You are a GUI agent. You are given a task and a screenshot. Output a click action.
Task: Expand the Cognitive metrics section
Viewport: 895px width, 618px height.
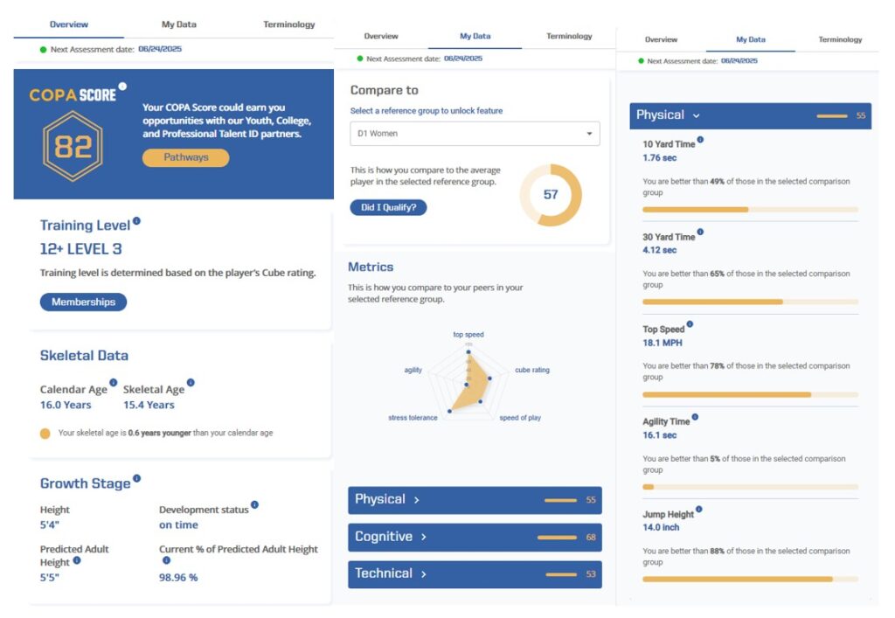tap(475, 537)
